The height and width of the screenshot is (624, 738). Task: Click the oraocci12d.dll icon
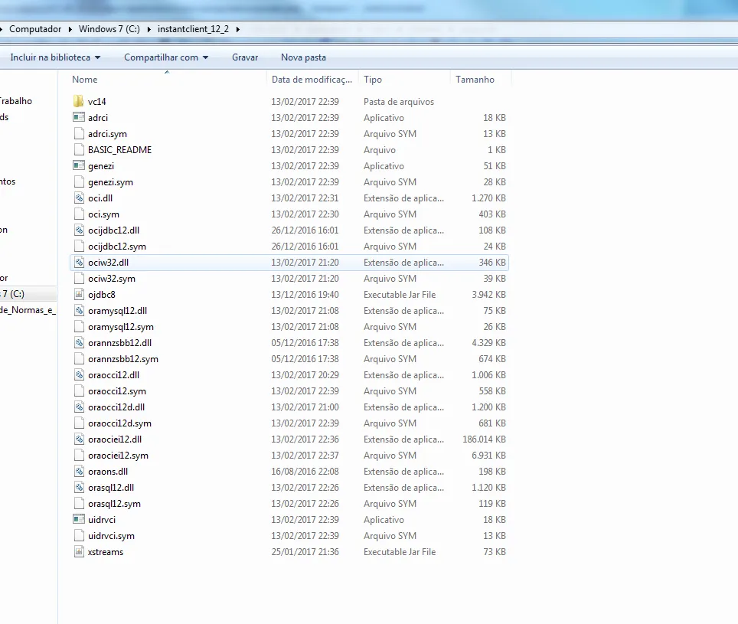[x=79, y=407]
